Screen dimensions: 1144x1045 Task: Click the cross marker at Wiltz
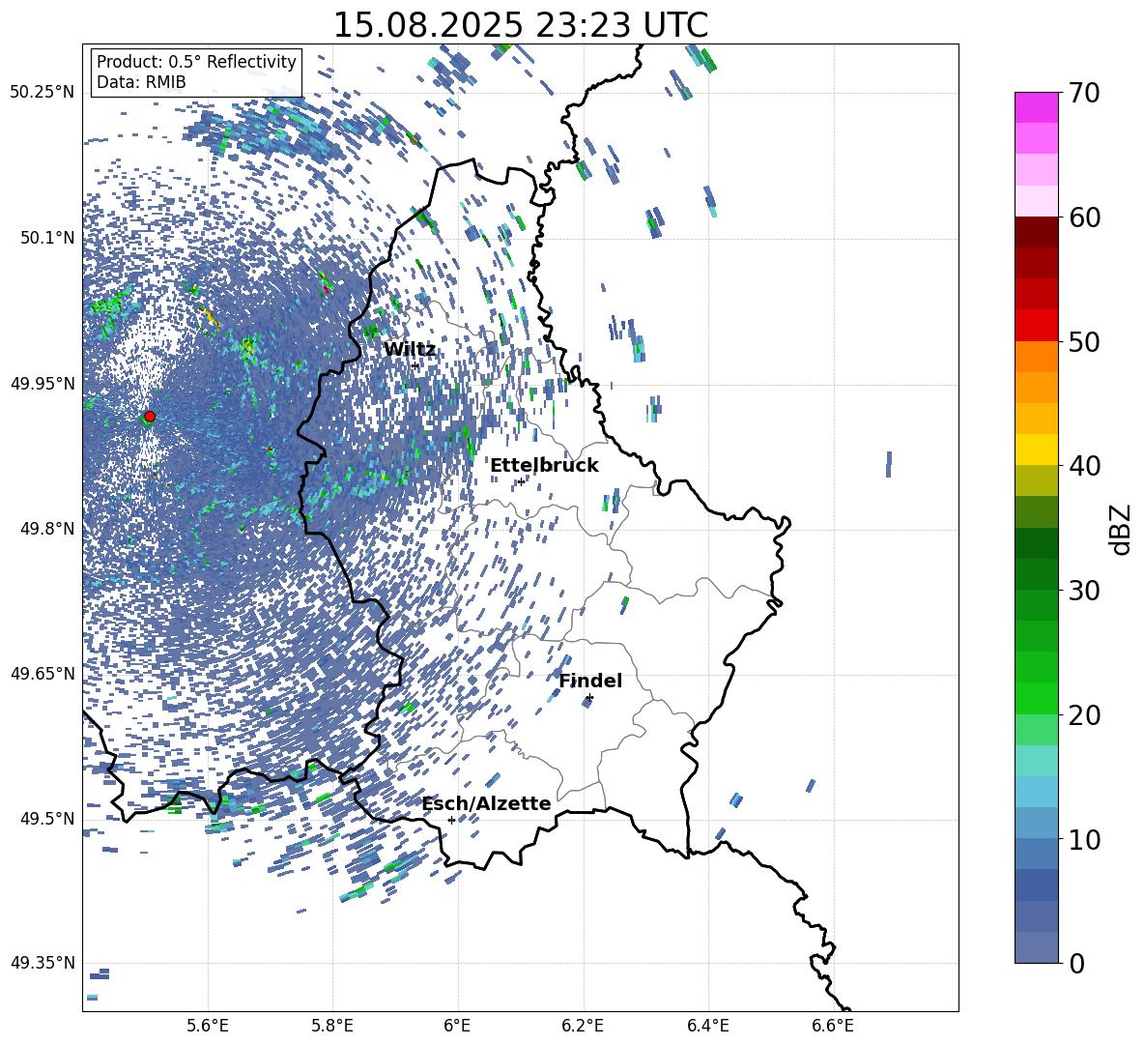click(x=415, y=365)
